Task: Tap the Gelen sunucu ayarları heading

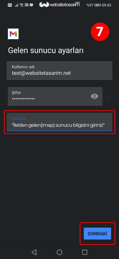Action: [46, 51]
